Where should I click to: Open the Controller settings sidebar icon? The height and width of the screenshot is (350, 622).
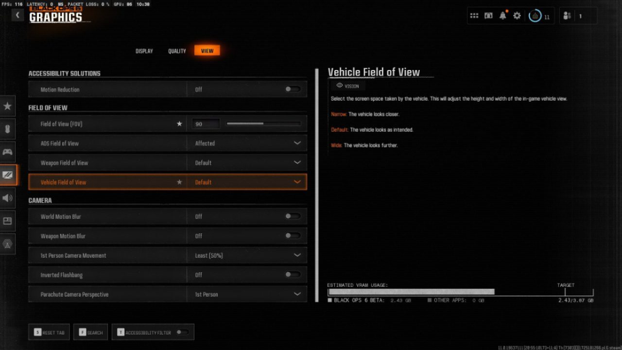(8, 152)
